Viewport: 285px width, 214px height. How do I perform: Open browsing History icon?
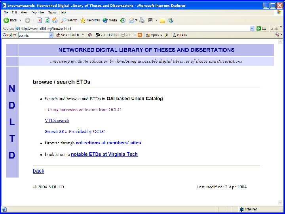point(123,20)
